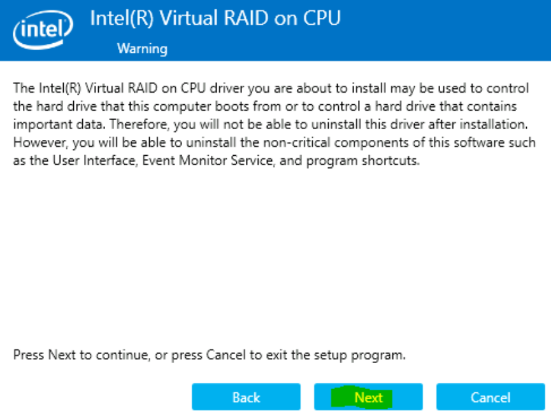Click the Intel logo in the header
This screenshot has width=551, height=419.
coord(41,29)
